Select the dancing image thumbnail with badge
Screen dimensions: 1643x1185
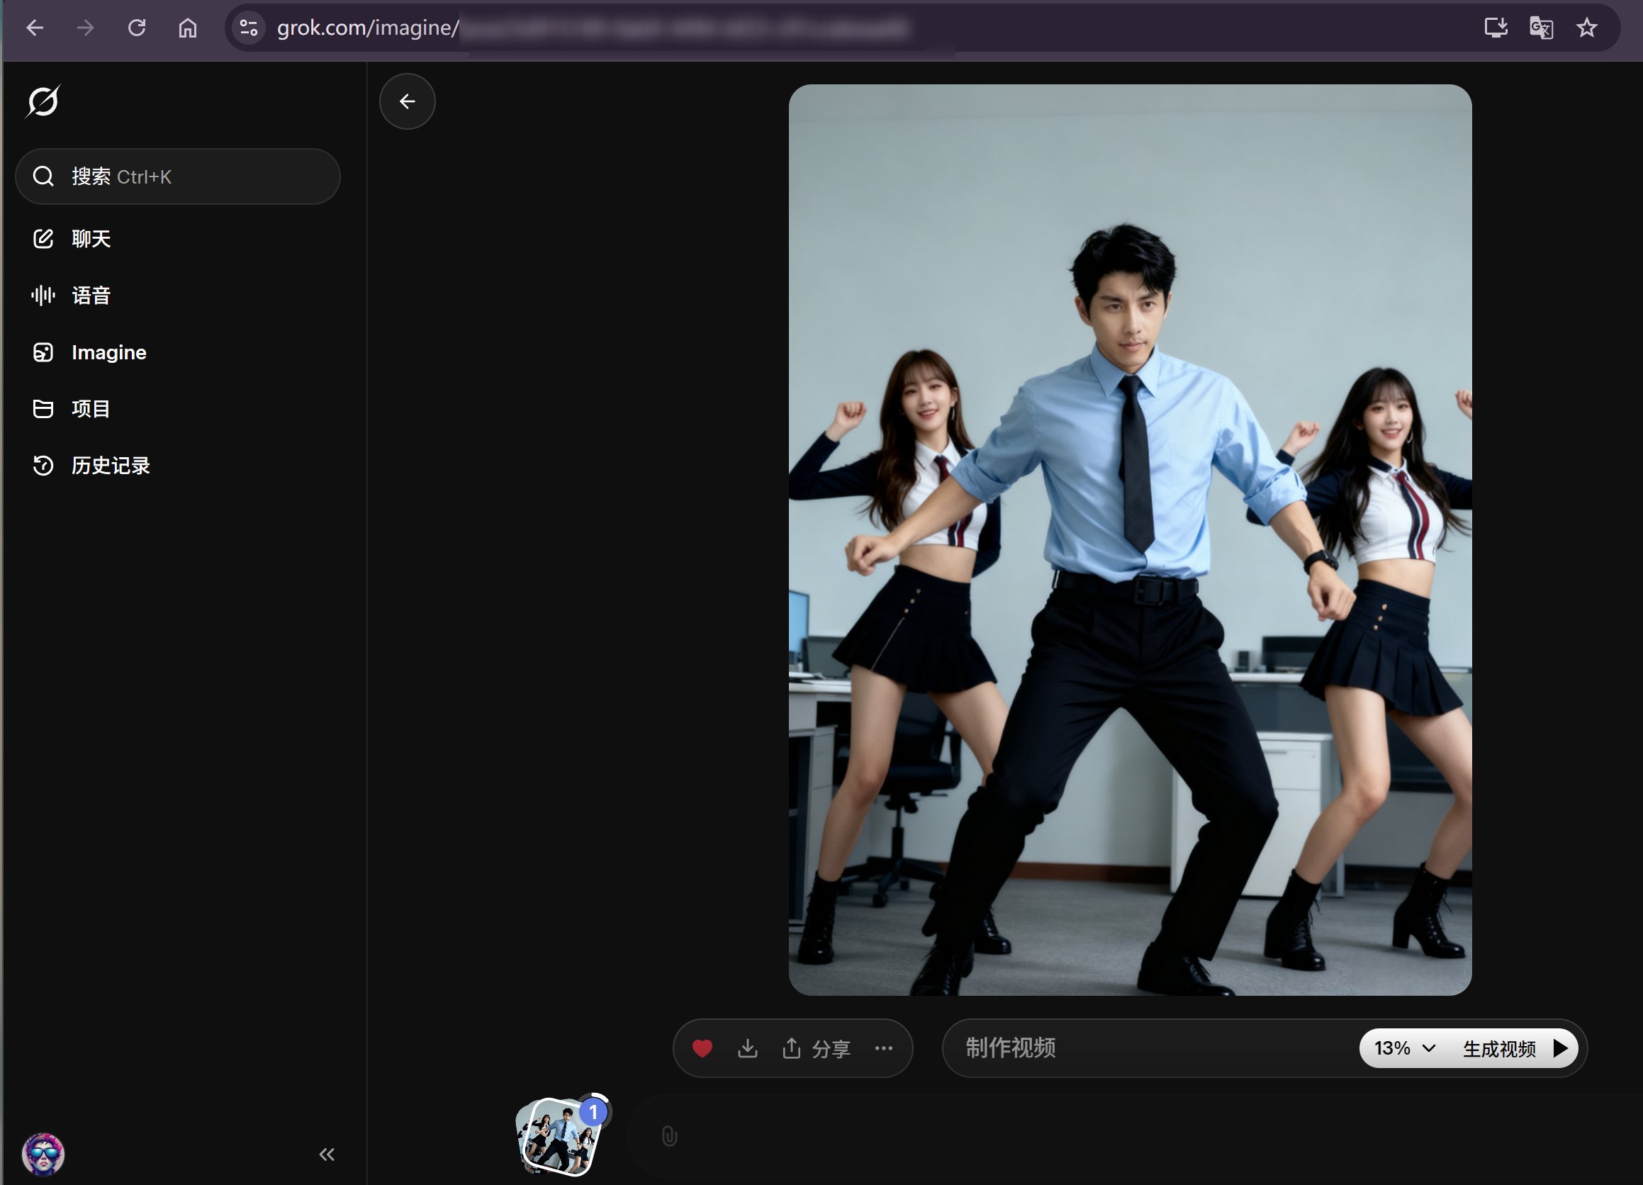tap(558, 1136)
